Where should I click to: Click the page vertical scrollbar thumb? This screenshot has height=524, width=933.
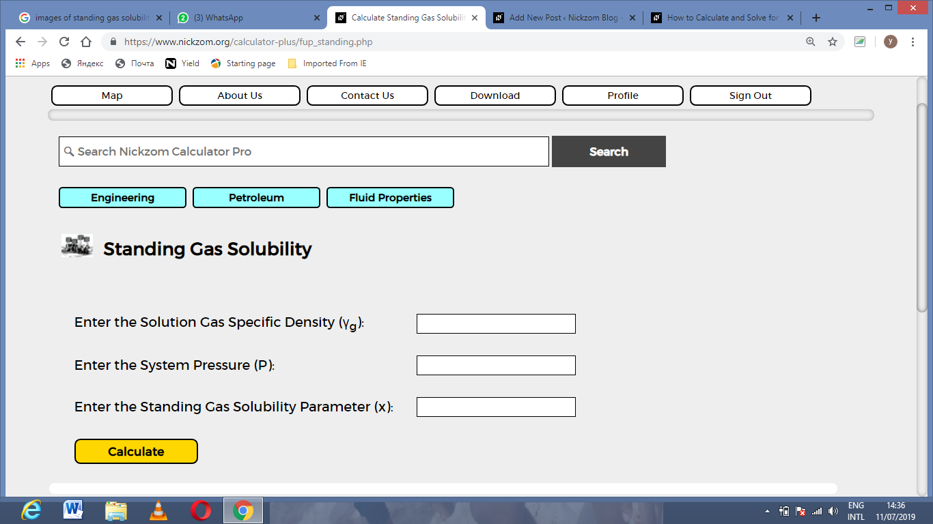click(922, 207)
